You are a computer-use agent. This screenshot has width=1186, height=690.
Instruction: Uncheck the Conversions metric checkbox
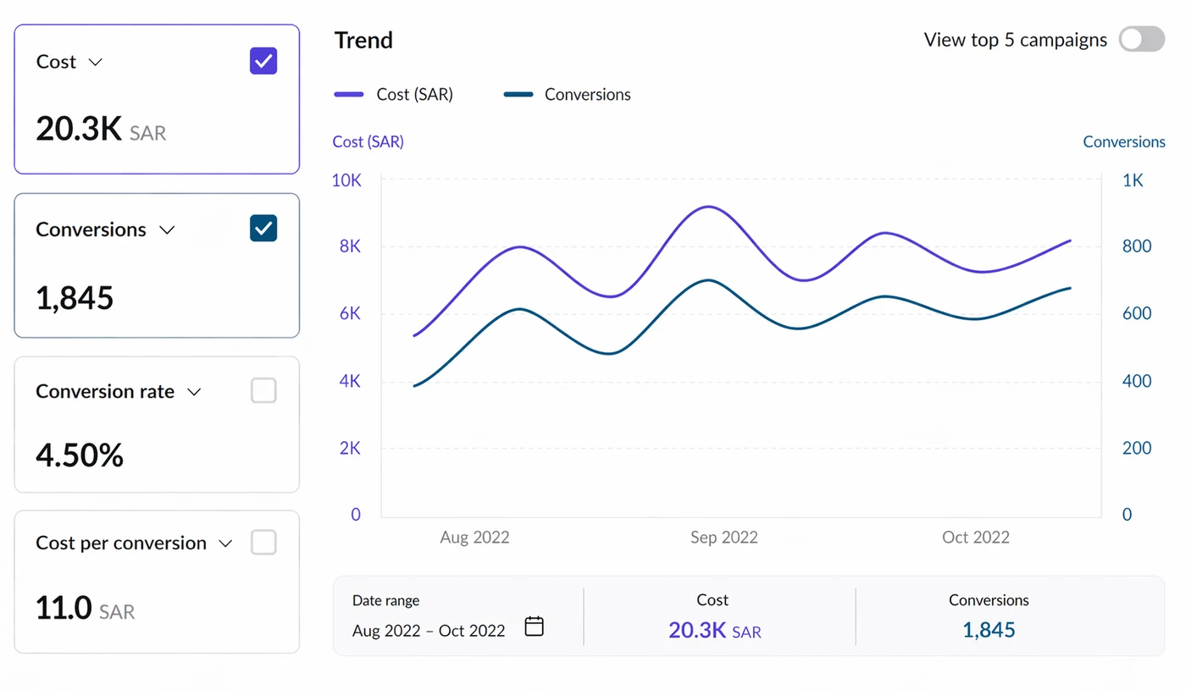tap(263, 229)
